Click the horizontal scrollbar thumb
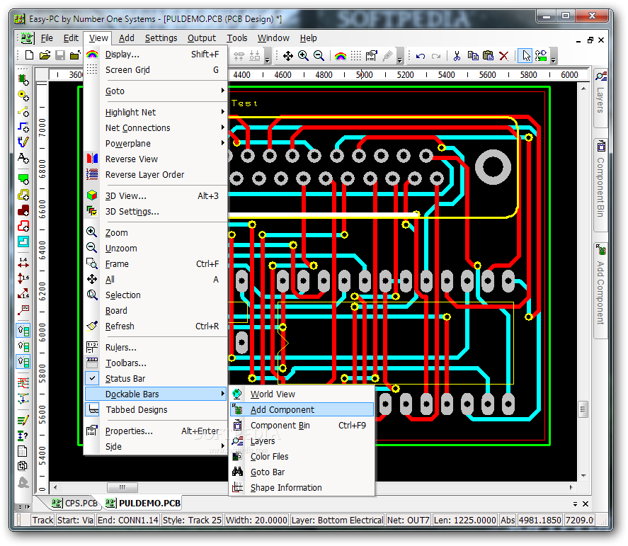The width and height of the screenshot is (628, 546). [122, 487]
